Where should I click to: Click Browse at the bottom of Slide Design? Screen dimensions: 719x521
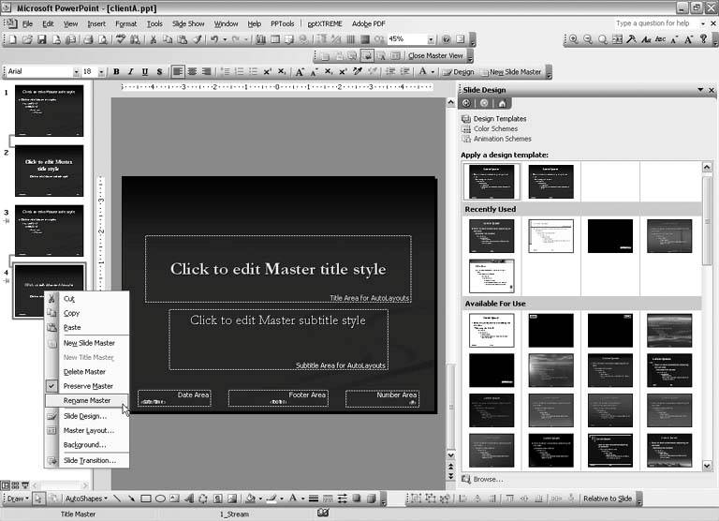[488, 480]
